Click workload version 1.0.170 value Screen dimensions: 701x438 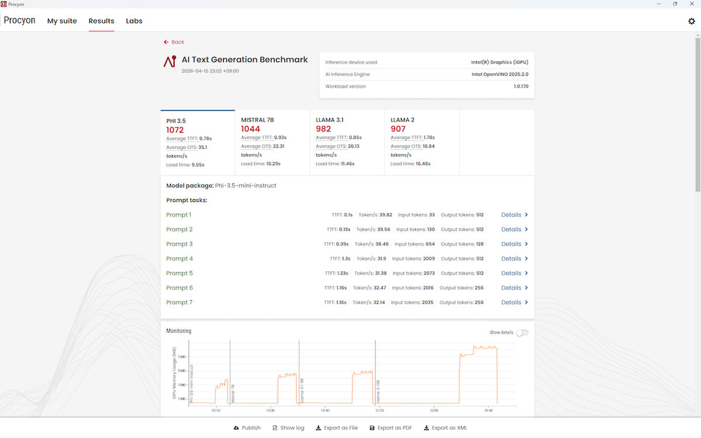tap(520, 86)
